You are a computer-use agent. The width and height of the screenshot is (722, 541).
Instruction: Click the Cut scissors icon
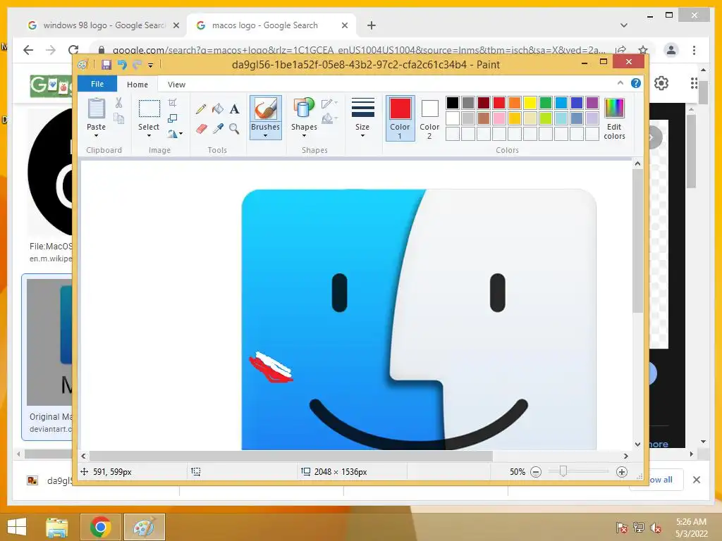pyautogui.click(x=118, y=103)
